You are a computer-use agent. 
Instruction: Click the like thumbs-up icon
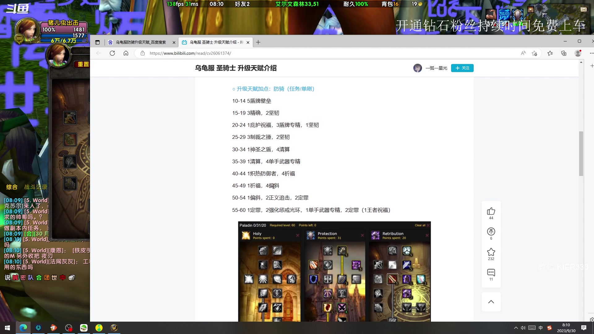pos(491,212)
